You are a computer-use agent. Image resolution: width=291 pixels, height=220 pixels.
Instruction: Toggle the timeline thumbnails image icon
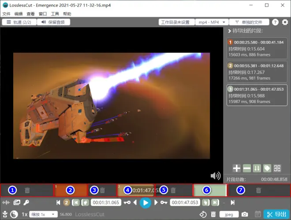point(17,202)
